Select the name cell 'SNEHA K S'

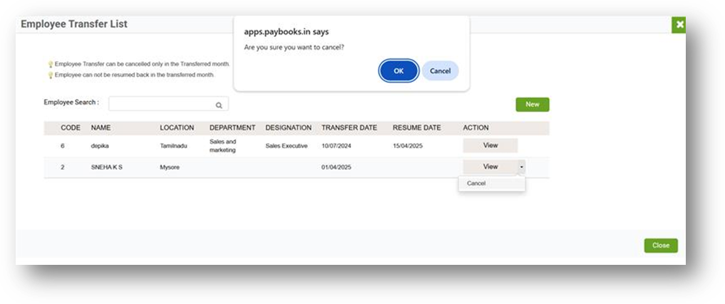point(106,167)
